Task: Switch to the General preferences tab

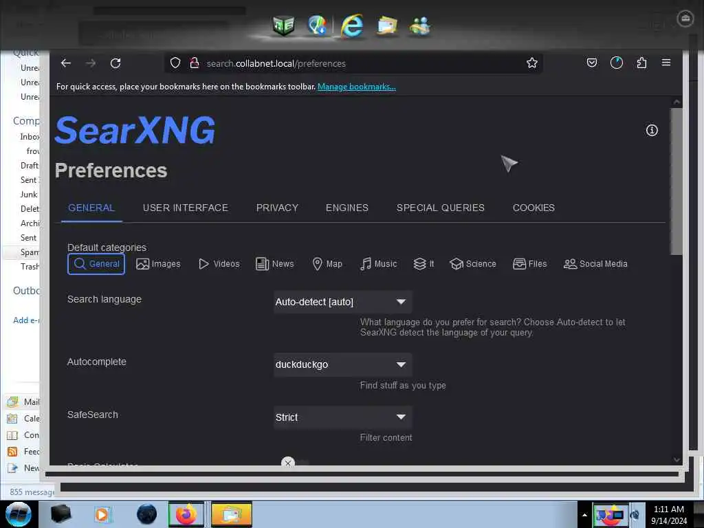Action: (x=91, y=208)
